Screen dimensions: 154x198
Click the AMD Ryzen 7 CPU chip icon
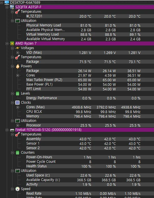12,43
